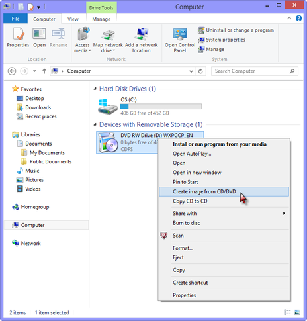The height and width of the screenshot is (321, 307).
Task: Collapse the Hard Disk Drives group
Action: [x=95, y=89]
